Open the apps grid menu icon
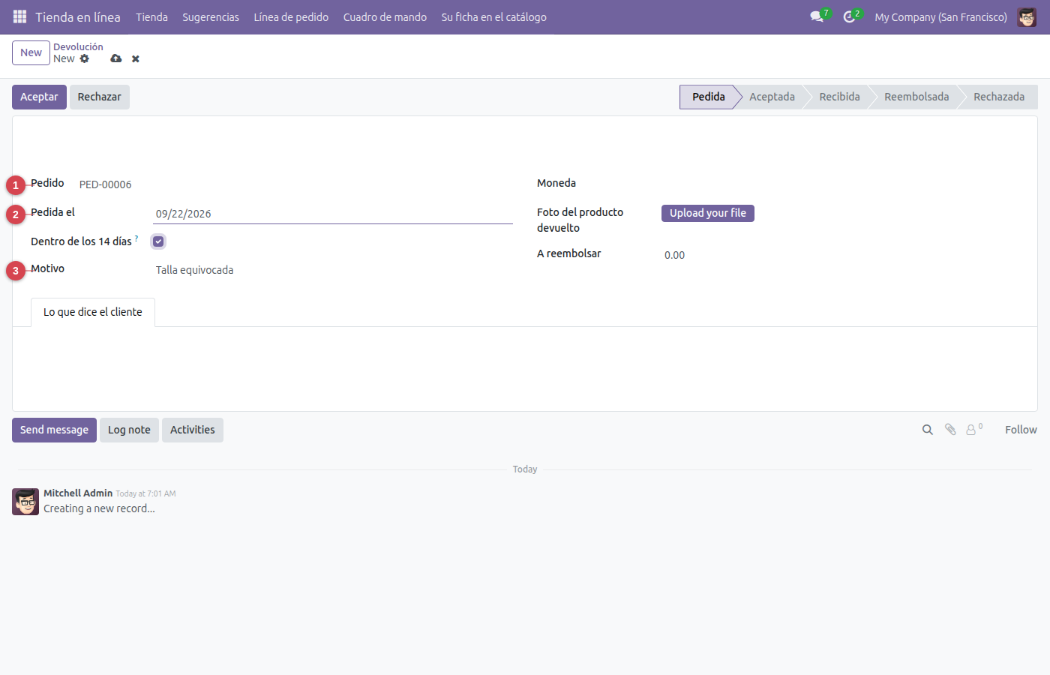 pos(20,16)
